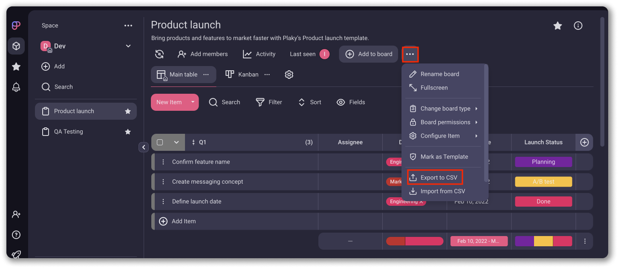Click Add Item row in table
This screenshot has width=618, height=268.
184,221
